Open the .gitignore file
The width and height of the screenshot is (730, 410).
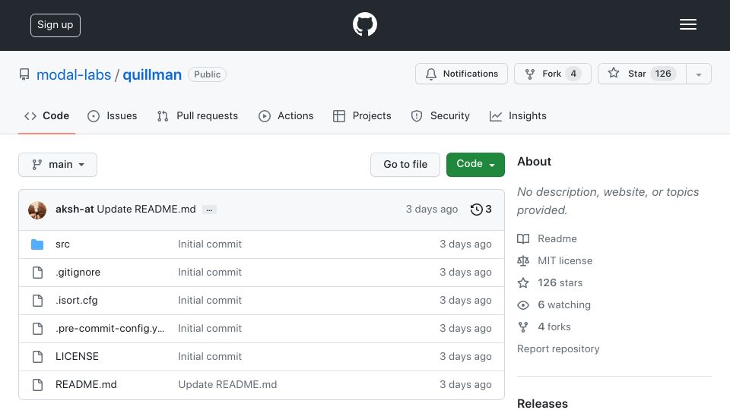click(x=78, y=273)
